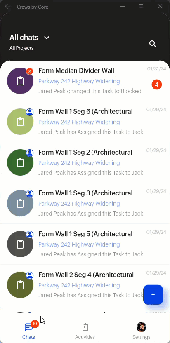Click the dark gray Seg 5 task avatar
The width and height of the screenshot is (170, 343).
20,244
